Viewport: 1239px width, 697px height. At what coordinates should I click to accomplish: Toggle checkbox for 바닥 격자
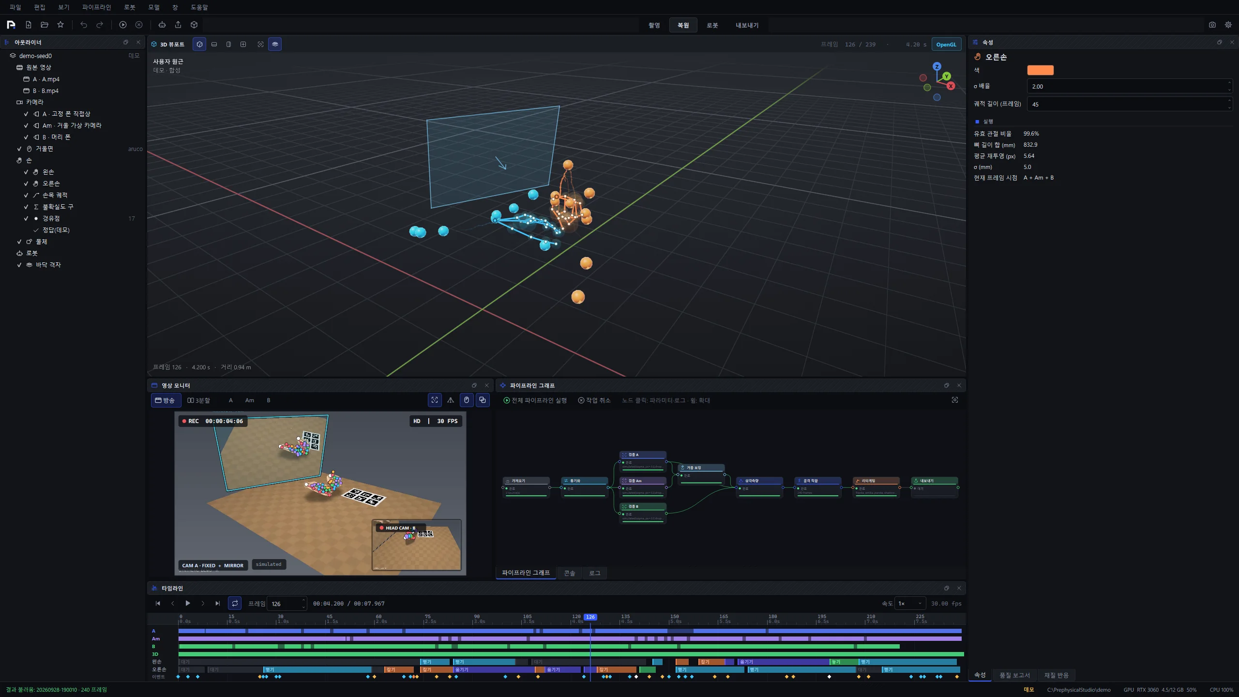coord(19,265)
